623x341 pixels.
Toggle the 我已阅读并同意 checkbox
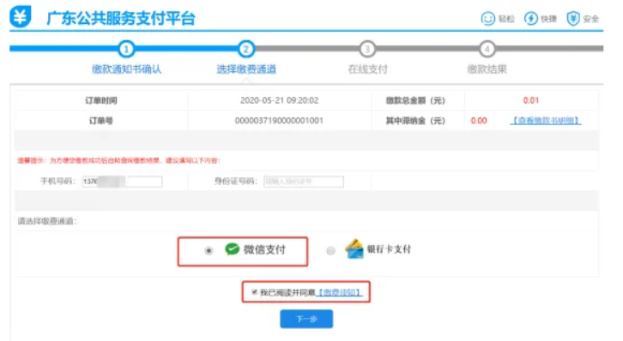tap(254, 292)
